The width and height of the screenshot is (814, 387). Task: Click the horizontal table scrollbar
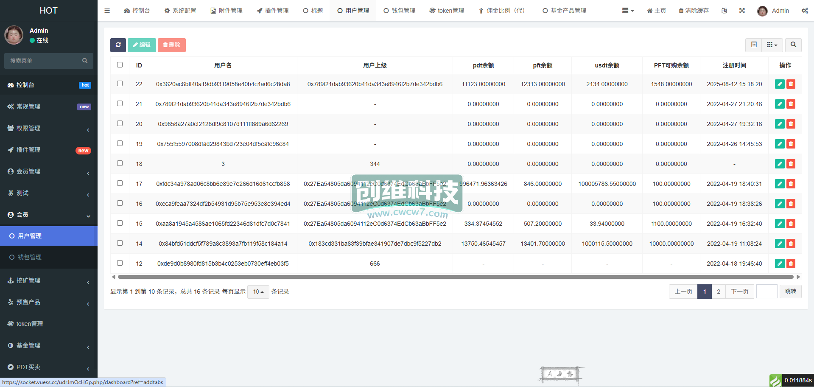click(456, 277)
